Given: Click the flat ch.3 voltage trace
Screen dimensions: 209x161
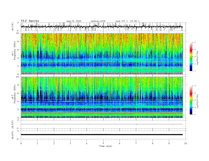Looking at the screenshot, I should point(102,124).
